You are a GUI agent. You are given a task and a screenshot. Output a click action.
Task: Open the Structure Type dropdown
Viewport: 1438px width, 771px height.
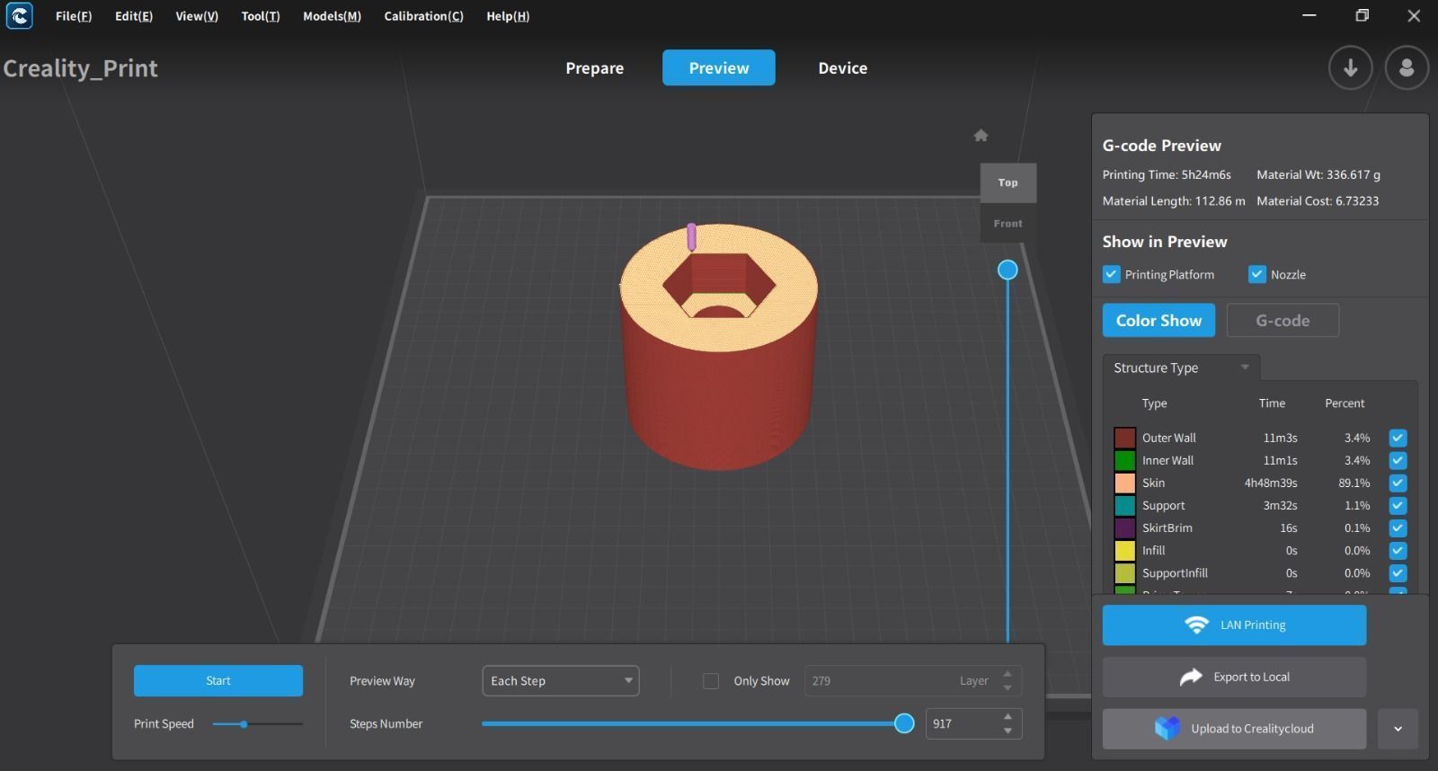[x=1181, y=368]
